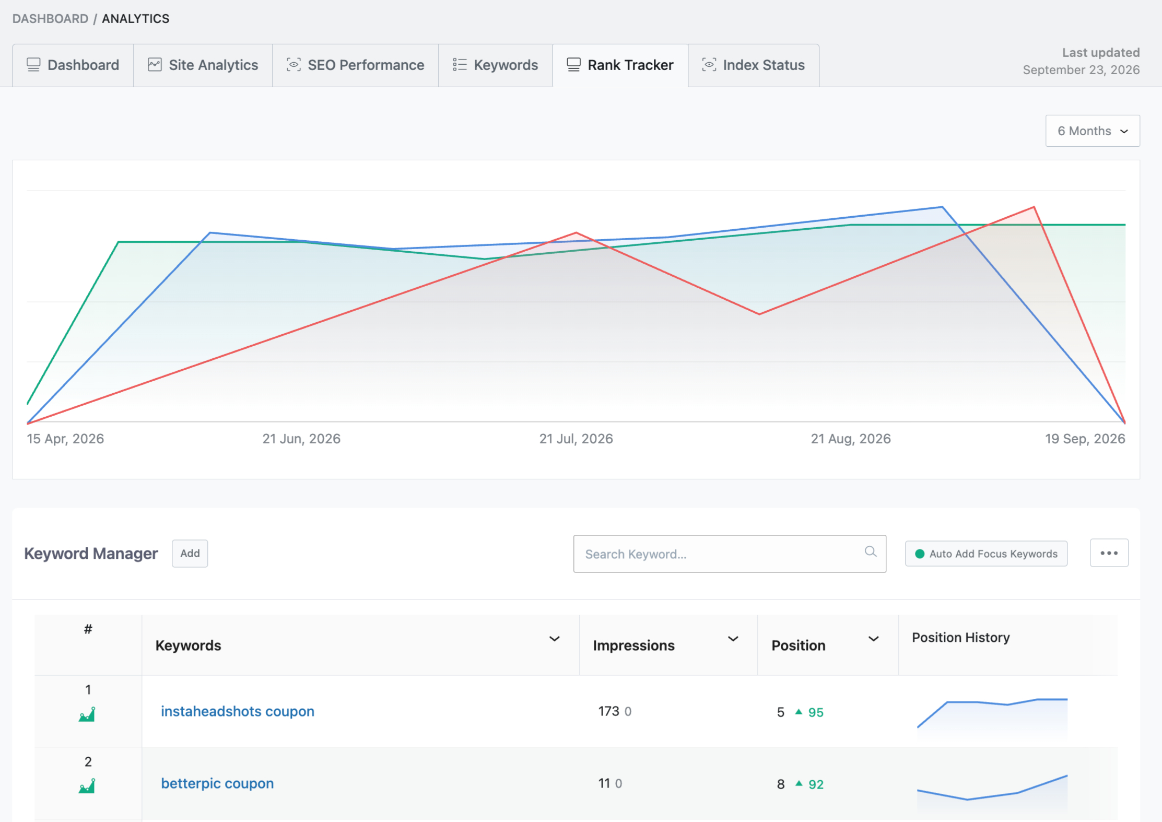Viewport: 1162px width, 822px height.
Task: Switch to the SEO Performance tab
Action: (x=356, y=65)
